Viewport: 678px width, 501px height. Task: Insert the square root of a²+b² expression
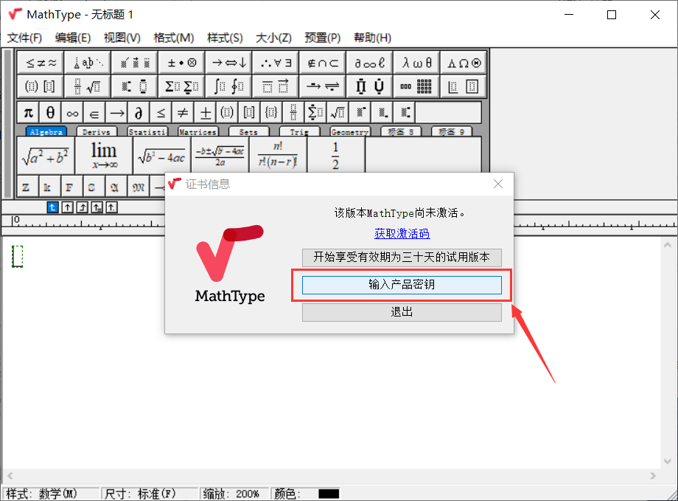[x=45, y=156]
